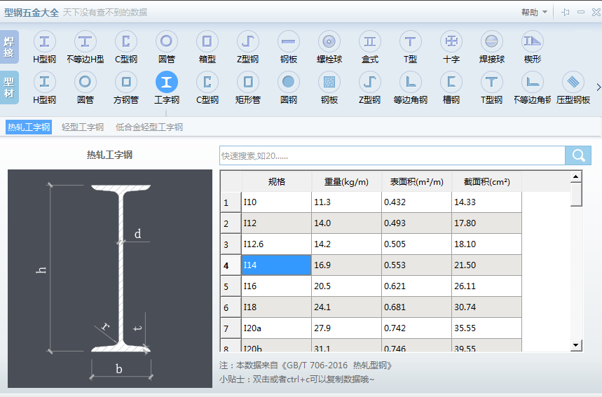The height and width of the screenshot is (397, 602).
Task: Select the 工字钢 profile icon
Action: tap(167, 82)
